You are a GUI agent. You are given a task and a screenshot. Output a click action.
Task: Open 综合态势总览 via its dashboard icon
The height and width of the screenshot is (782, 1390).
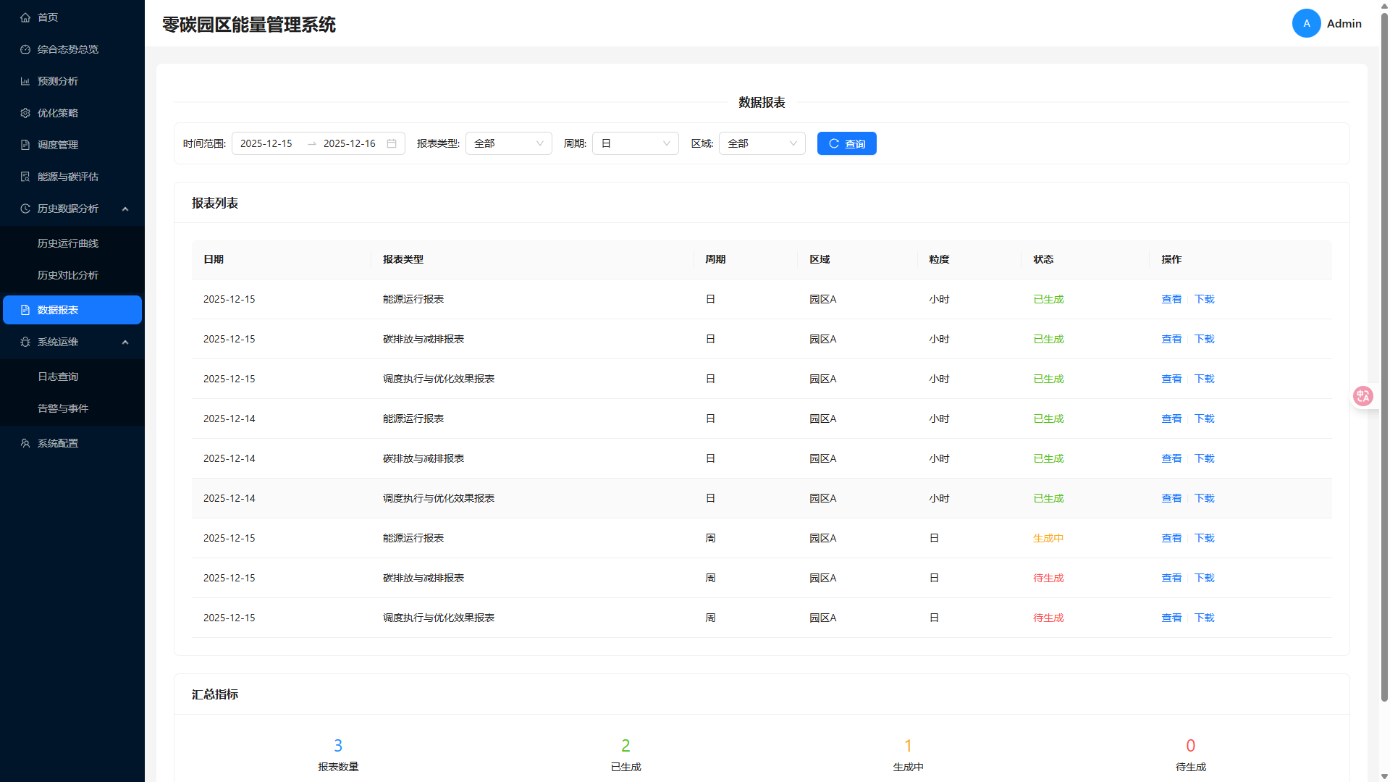tap(25, 49)
